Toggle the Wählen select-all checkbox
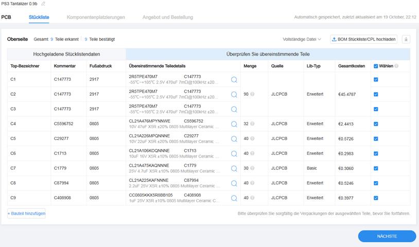Image resolution: width=419 pixels, height=247 pixels. [x=376, y=66]
